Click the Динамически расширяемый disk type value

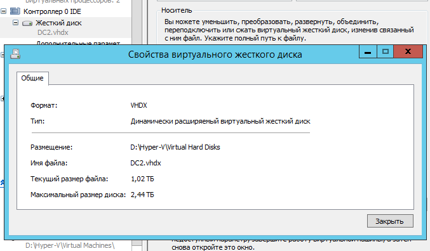tap(220, 121)
